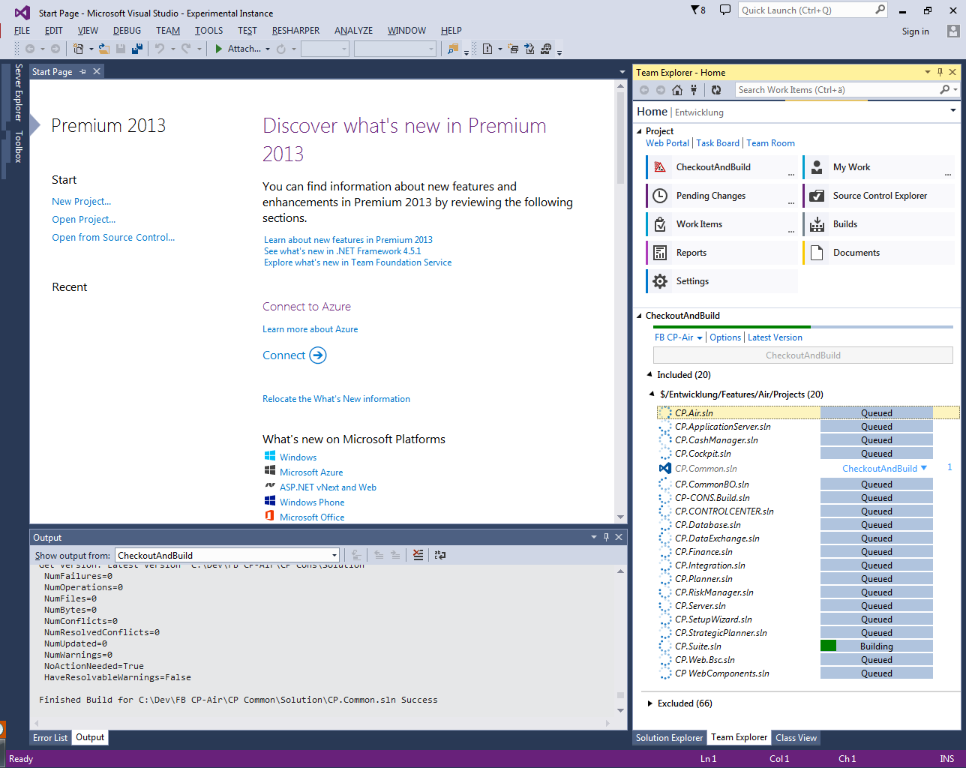This screenshot has width=966, height=768.
Task: Click the Connect to Team Projects plug icon
Action: pos(694,90)
